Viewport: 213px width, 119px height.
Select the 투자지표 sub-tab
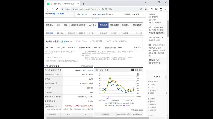[x=82, y=33]
